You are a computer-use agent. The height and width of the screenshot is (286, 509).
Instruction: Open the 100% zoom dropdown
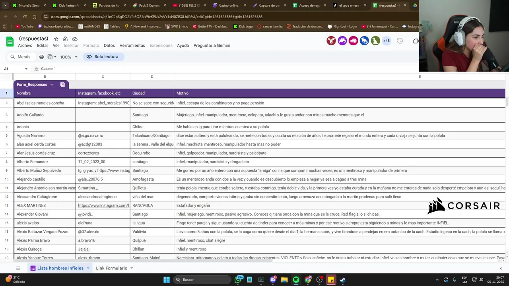(x=69, y=57)
